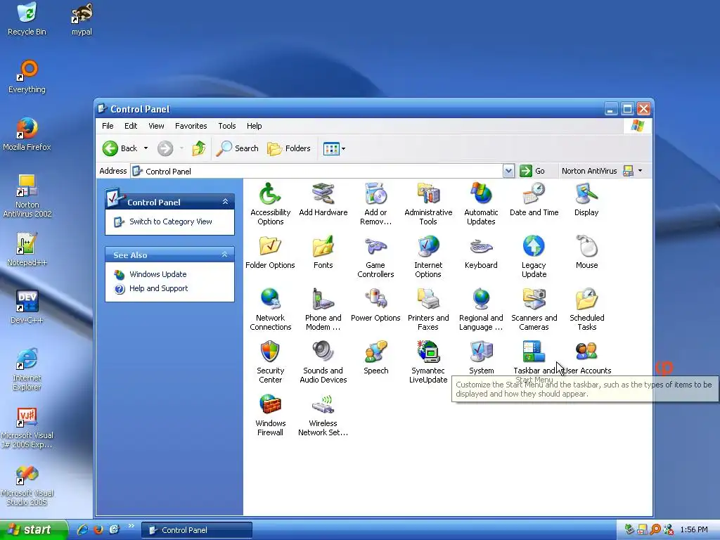The width and height of the screenshot is (720, 540).
Task: Select the Recycle Bin desktop icon
Action: pos(27,19)
